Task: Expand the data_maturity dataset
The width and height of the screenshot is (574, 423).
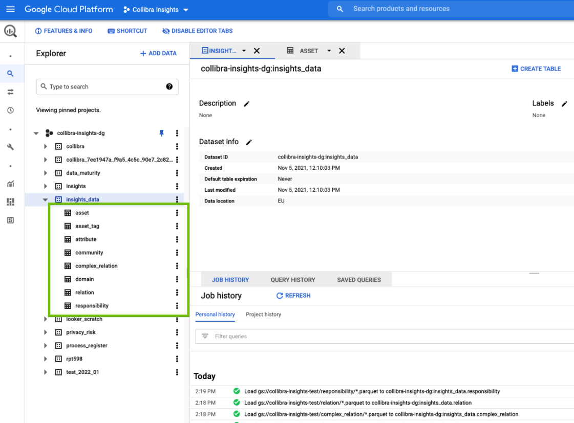Action: pyautogui.click(x=46, y=173)
